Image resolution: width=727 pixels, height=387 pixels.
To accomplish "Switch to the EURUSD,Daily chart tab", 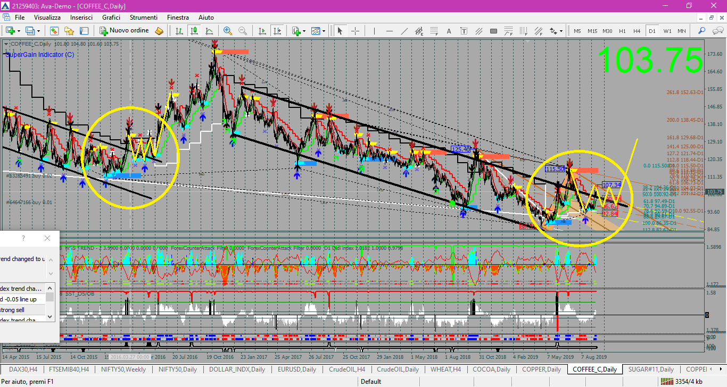I will (298, 369).
